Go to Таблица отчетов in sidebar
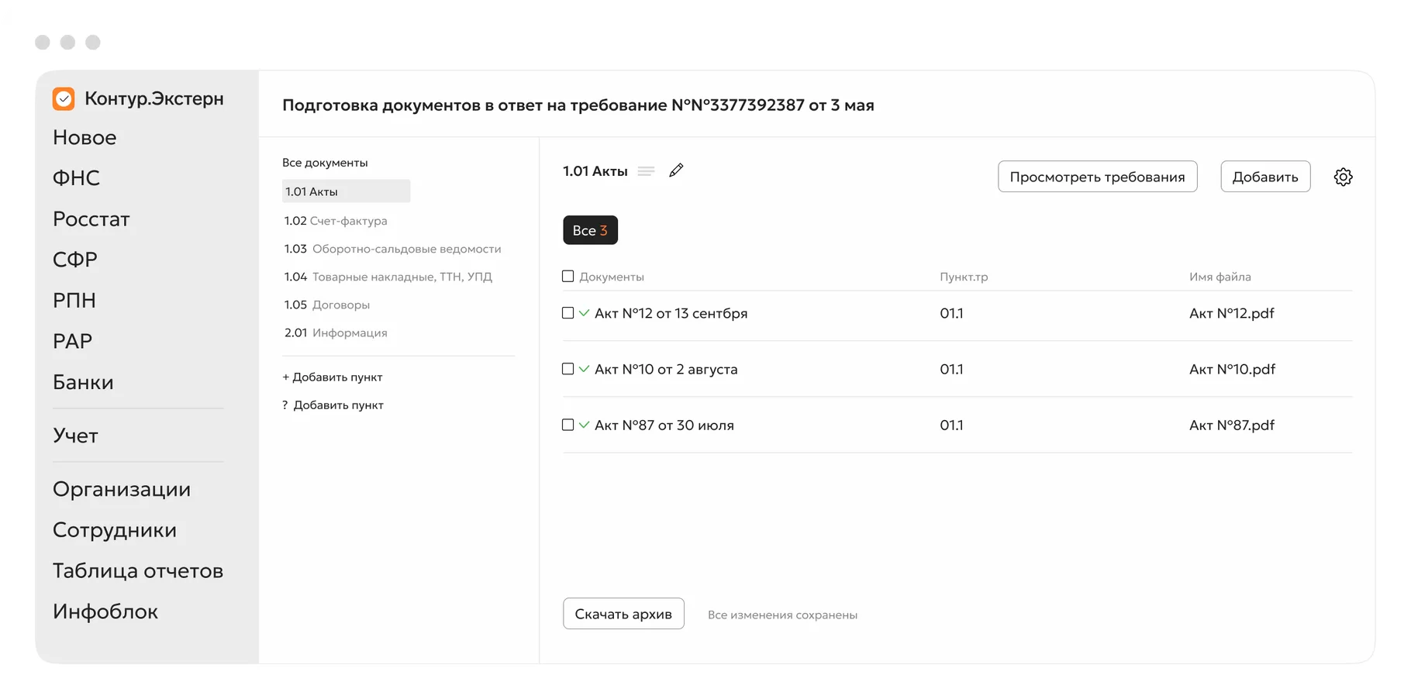 tap(138, 571)
